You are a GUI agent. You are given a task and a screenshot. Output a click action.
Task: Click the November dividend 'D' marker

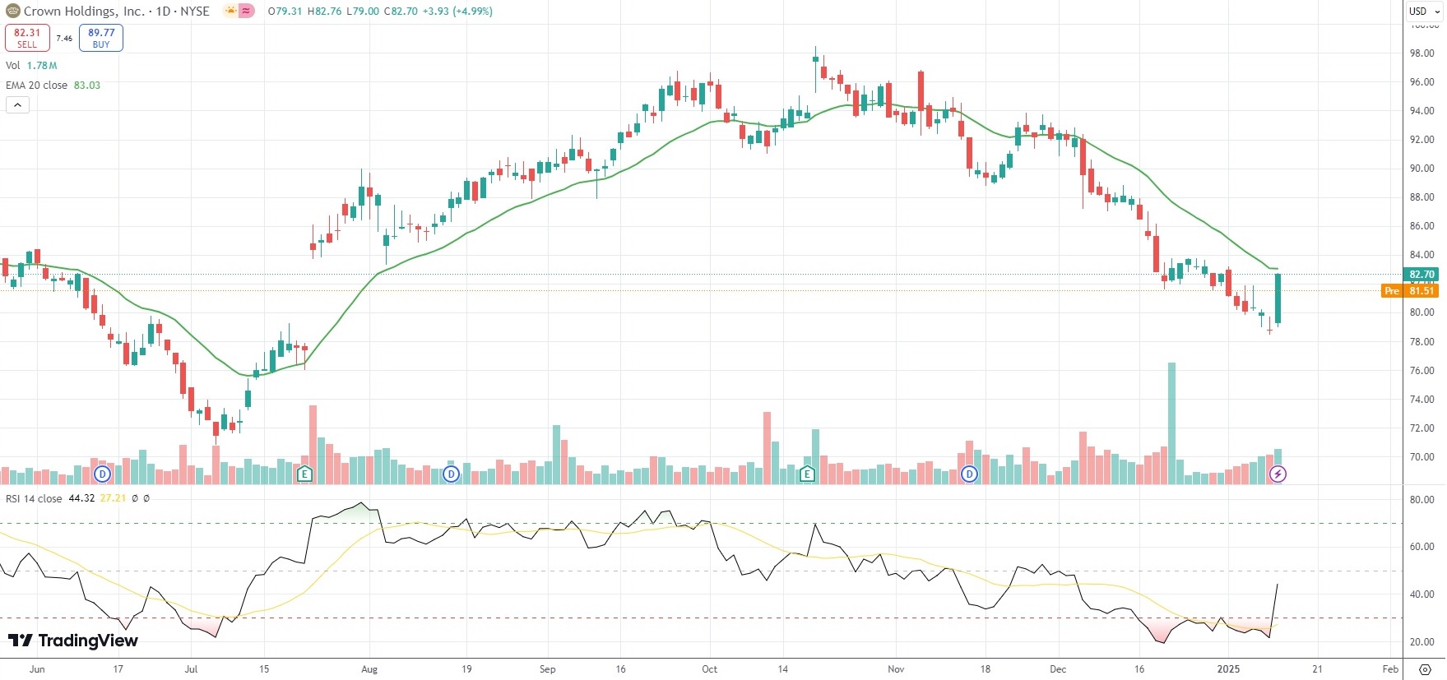970,474
